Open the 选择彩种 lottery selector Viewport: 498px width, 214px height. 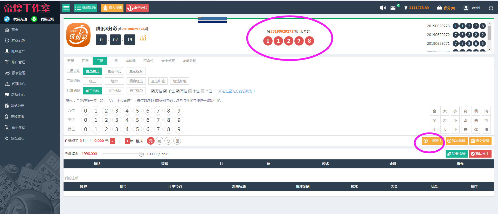[x=85, y=8]
